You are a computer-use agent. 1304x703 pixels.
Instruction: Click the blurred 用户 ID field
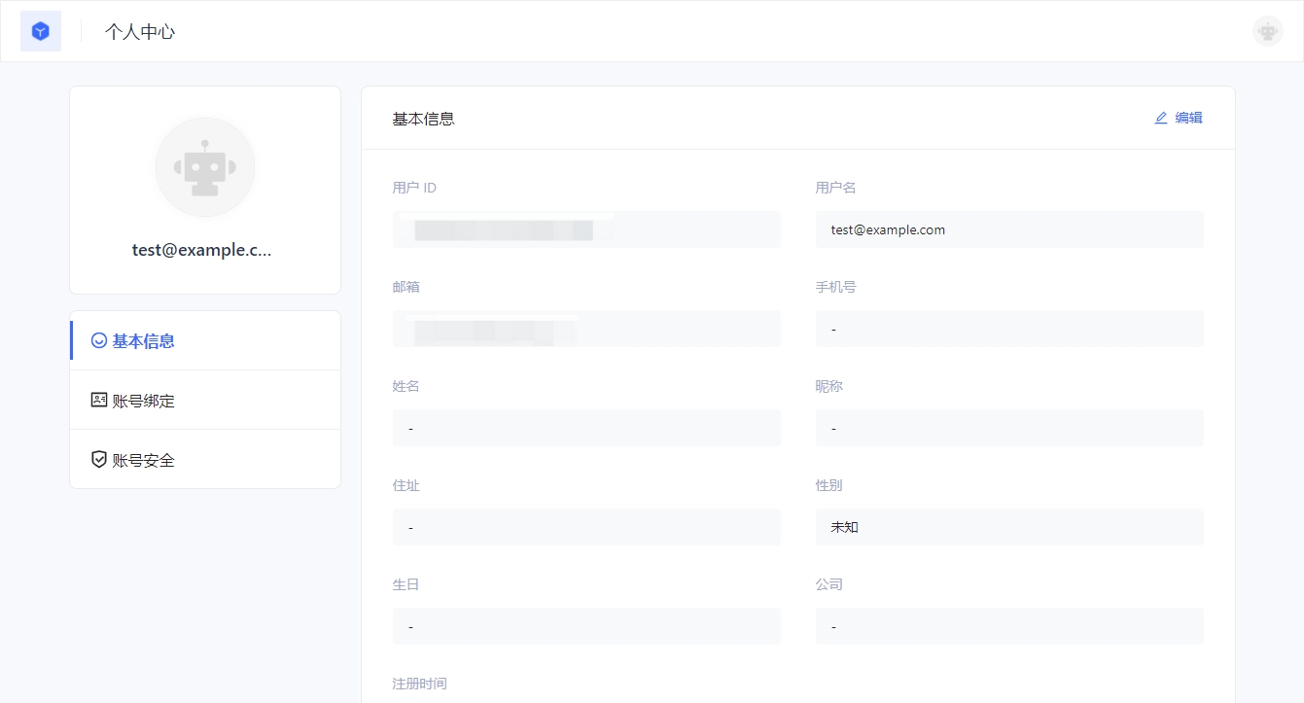tap(586, 229)
